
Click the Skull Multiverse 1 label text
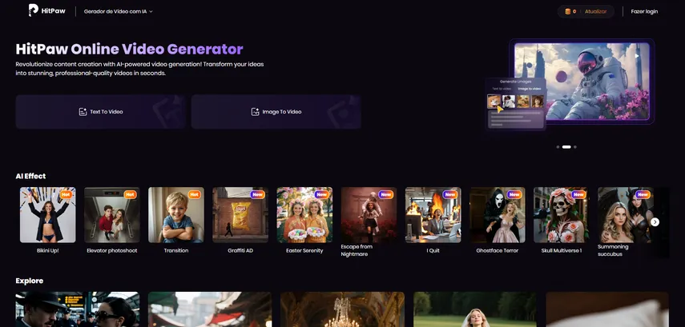(562, 251)
